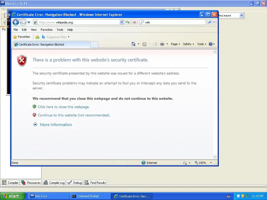Stop loading with the red X icon
The image size is (267, 200).
pos(135,22)
